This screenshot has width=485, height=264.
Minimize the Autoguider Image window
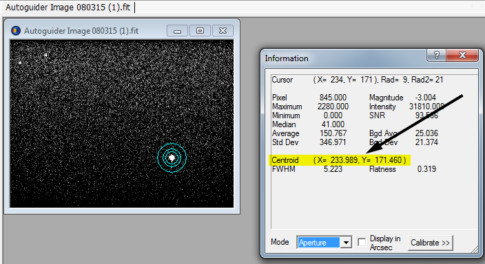pyautogui.click(x=177, y=31)
